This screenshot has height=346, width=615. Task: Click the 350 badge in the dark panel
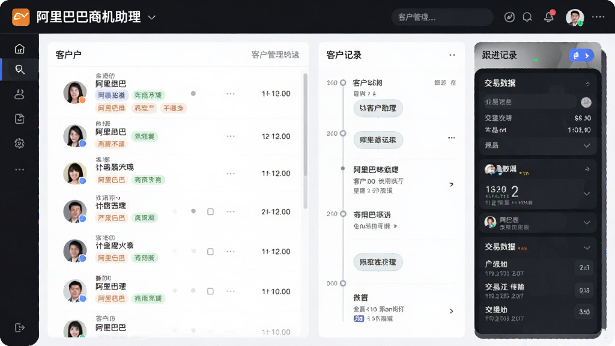[584, 312]
